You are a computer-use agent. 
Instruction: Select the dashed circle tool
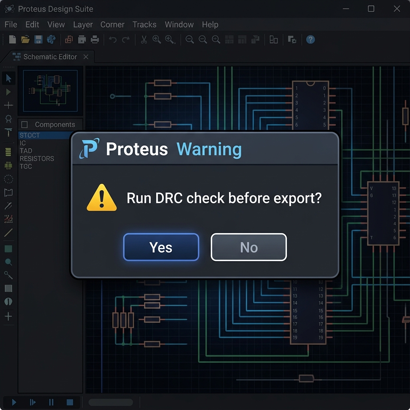pyautogui.click(x=8, y=179)
